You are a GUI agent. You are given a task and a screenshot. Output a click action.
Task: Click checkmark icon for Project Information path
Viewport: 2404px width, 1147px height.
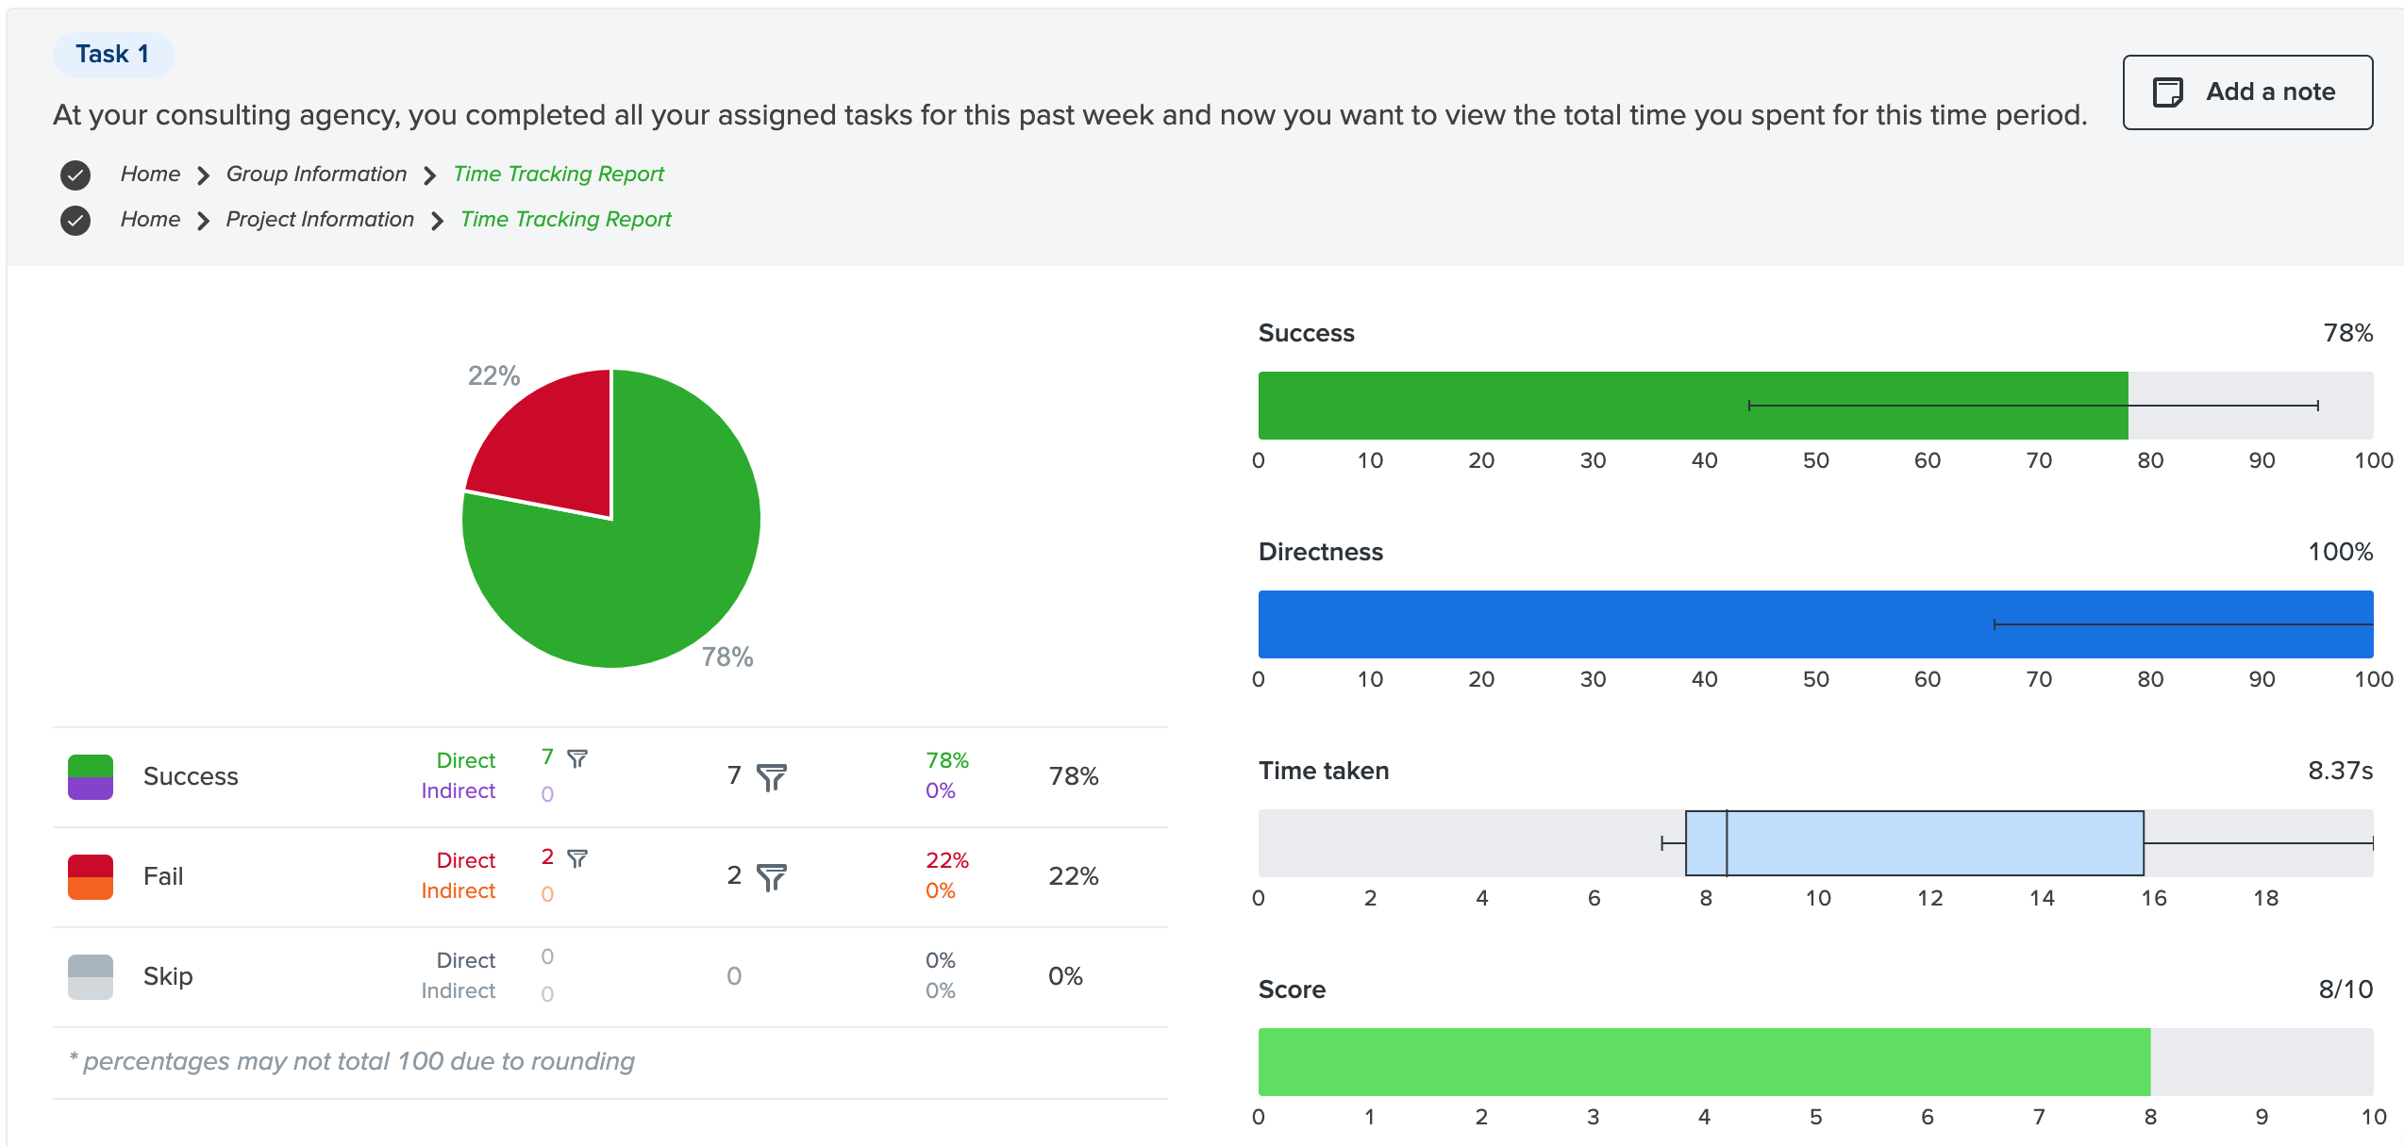[x=75, y=220]
